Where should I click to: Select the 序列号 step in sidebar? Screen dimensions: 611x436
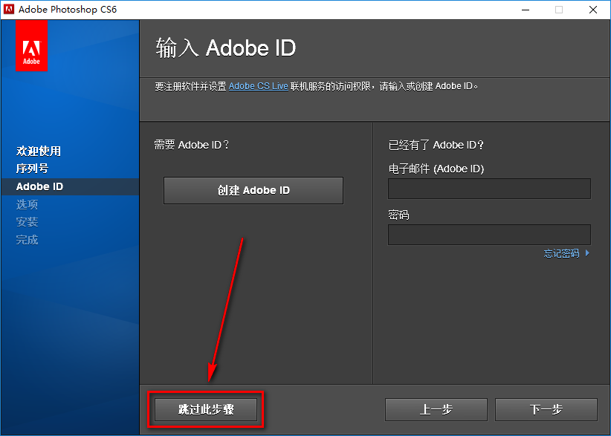(31, 168)
